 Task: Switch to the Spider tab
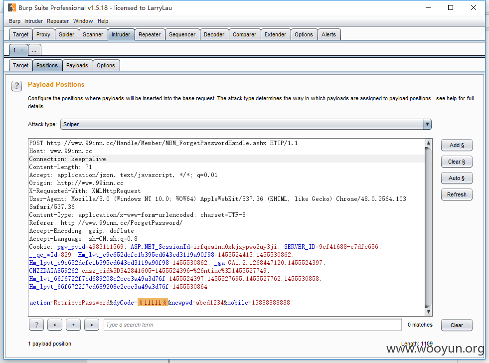click(67, 34)
